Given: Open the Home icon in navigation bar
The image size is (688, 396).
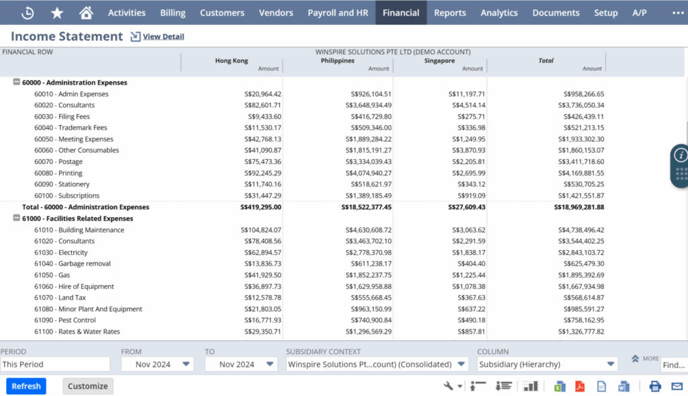Looking at the screenshot, I should [86, 13].
